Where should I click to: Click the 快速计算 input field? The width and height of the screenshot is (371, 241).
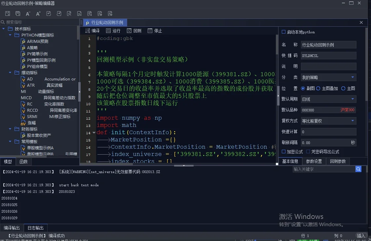coord(328,132)
